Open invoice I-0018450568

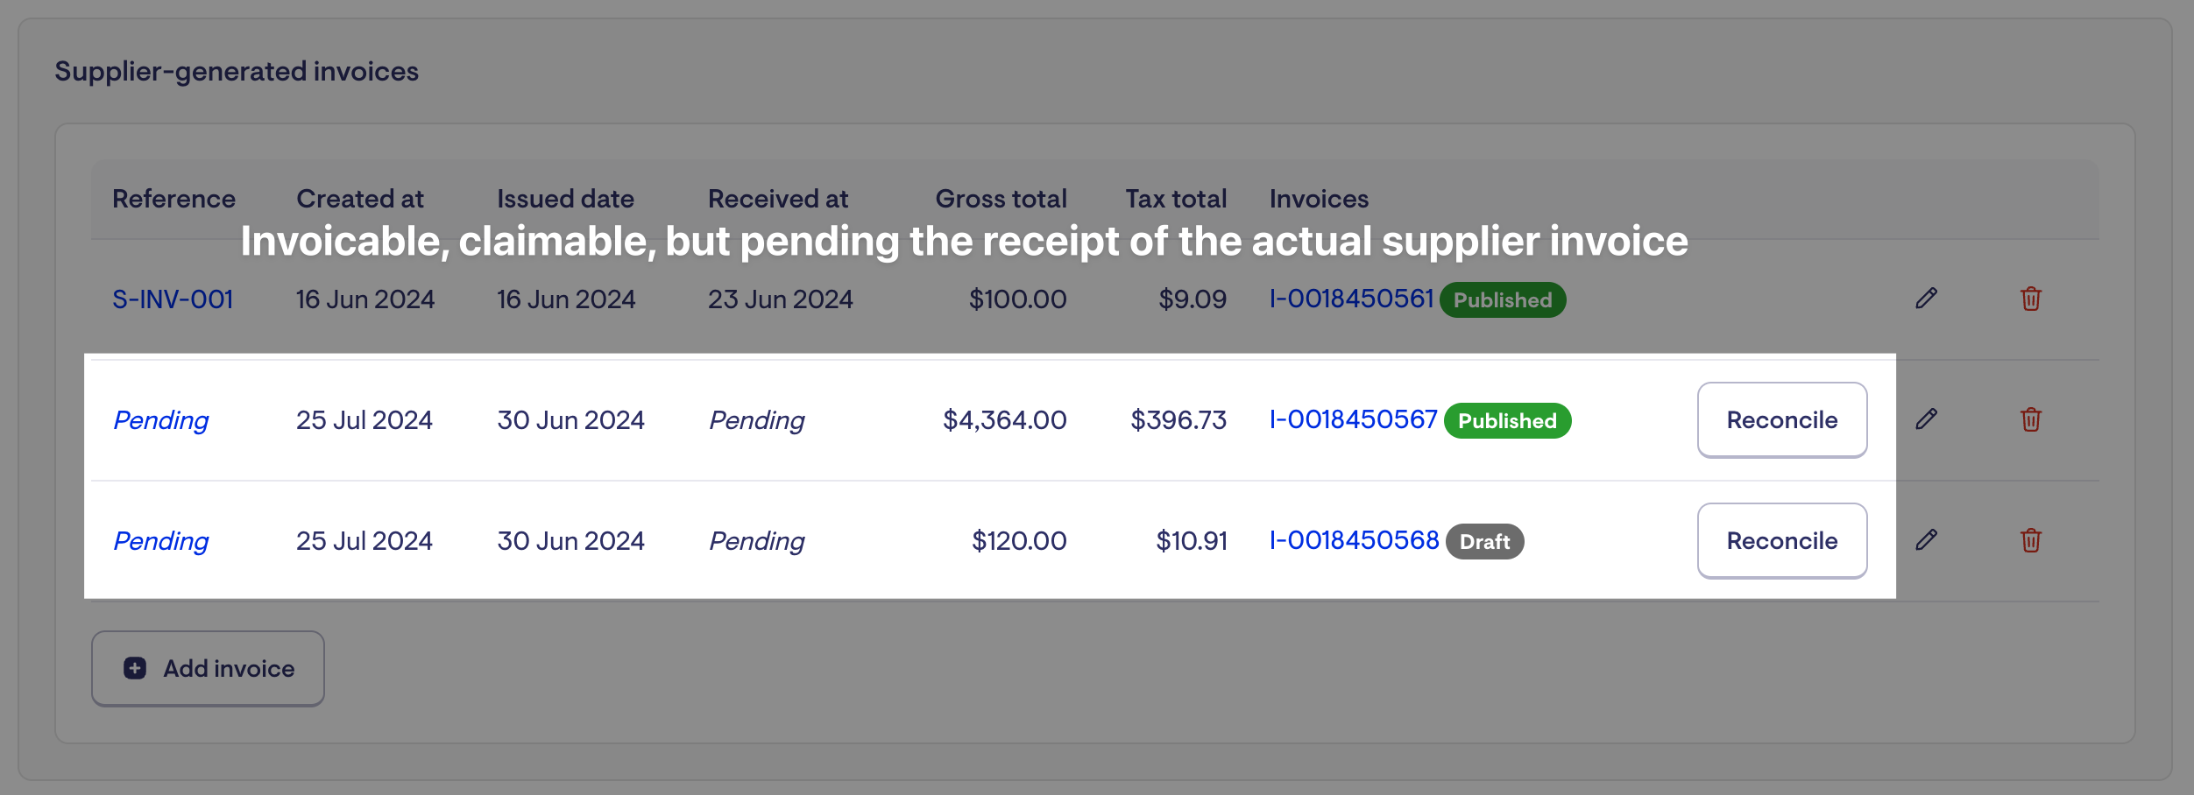click(1354, 541)
